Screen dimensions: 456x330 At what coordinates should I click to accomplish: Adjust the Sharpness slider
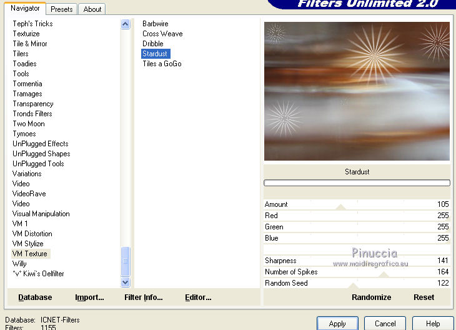click(x=357, y=261)
